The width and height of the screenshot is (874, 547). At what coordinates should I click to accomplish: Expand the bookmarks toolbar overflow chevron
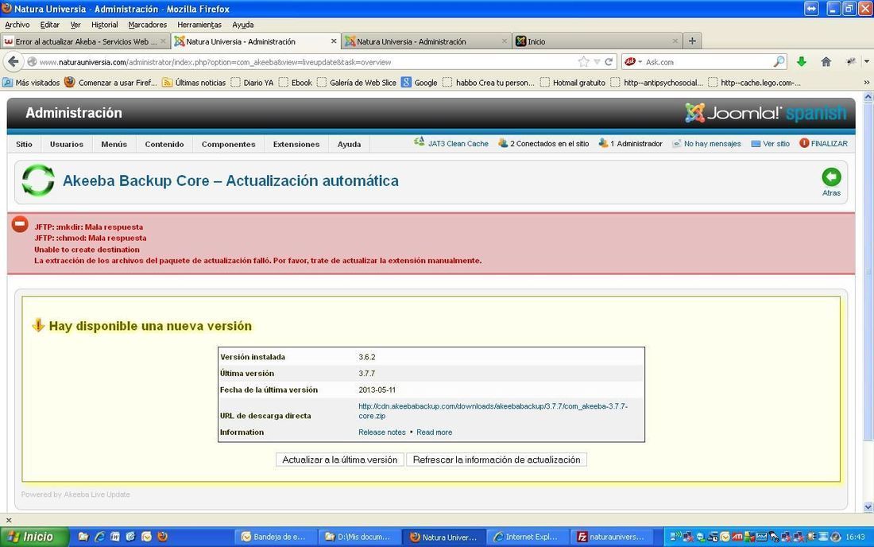coord(866,83)
